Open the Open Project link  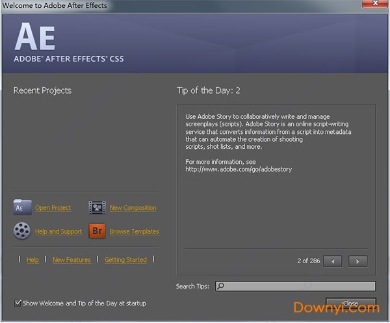point(53,208)
